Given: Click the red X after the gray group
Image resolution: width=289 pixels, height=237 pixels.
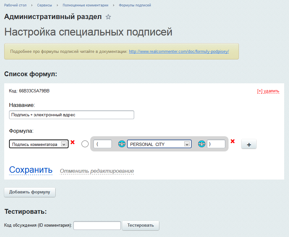Looking at the screenshot, I should point(232,141).
